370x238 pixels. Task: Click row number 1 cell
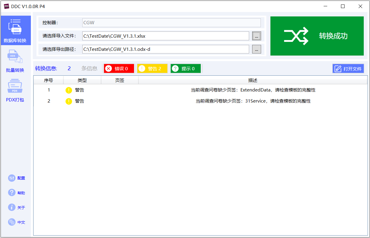click(49, 90)
